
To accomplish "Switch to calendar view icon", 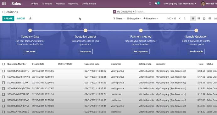I will pyautogui.click(x=204, y=18).
